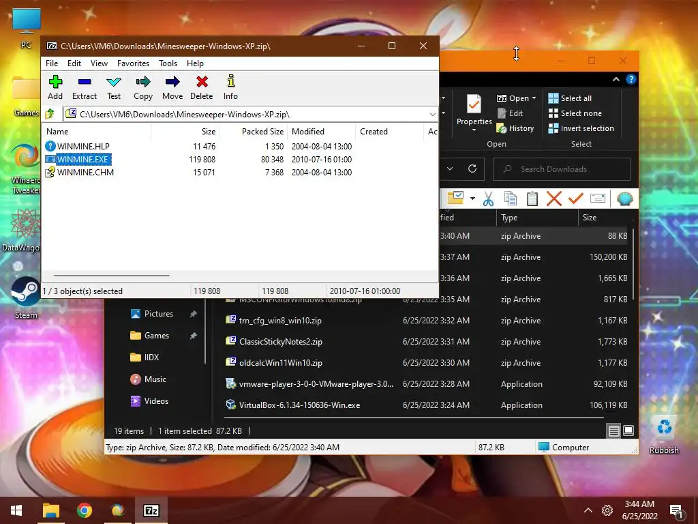
Task: Open the Favorites menu
Action: [133, 63]
